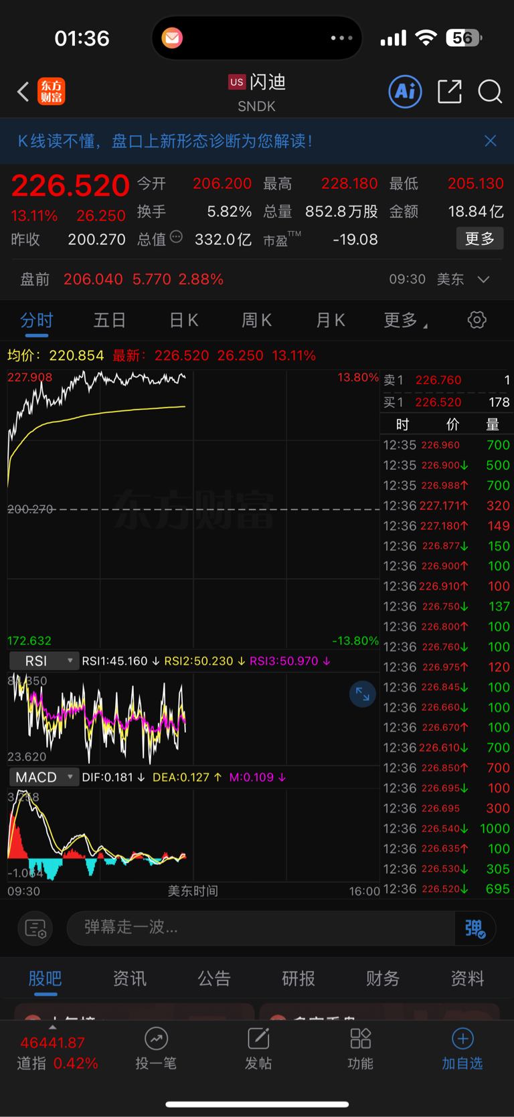Tap the MACD histogram chart area
Viewport: 514px width, 1117px height.
click(x=193, y=835)
